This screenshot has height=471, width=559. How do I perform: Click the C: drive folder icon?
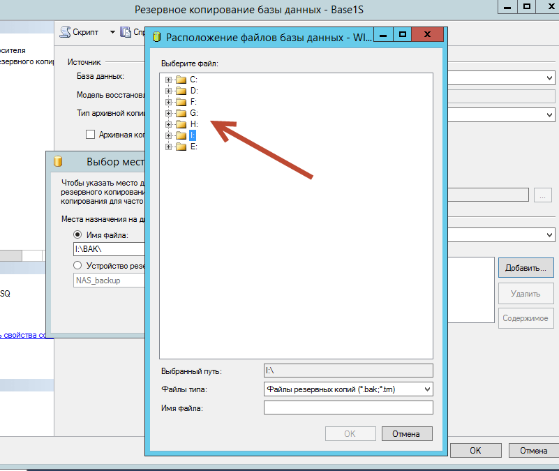point(181,80)
